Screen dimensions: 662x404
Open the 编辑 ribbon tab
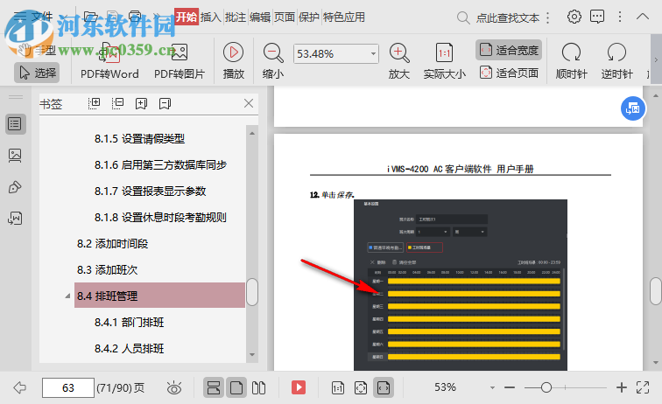tap(260, 17)
